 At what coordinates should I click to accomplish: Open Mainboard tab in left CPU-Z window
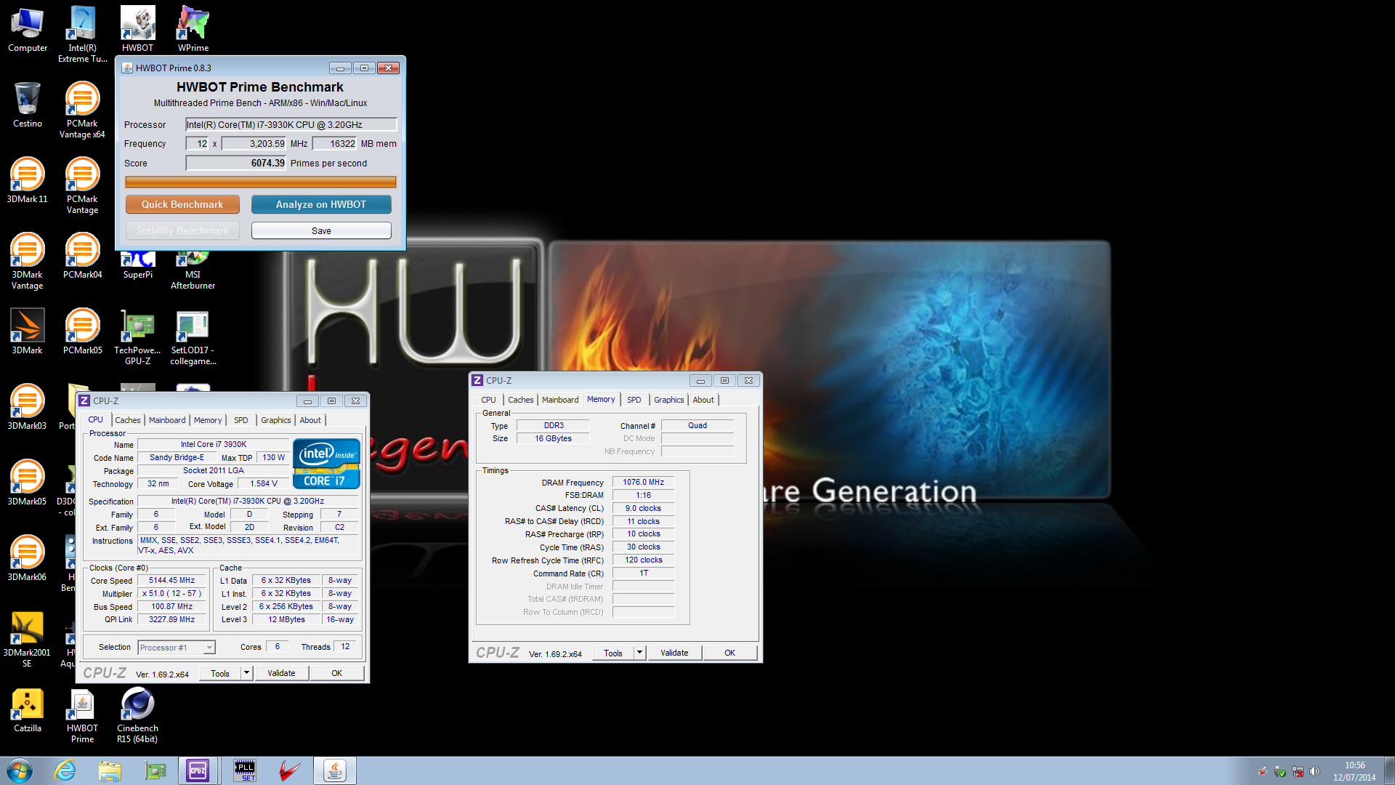click(x=167, y=420)
